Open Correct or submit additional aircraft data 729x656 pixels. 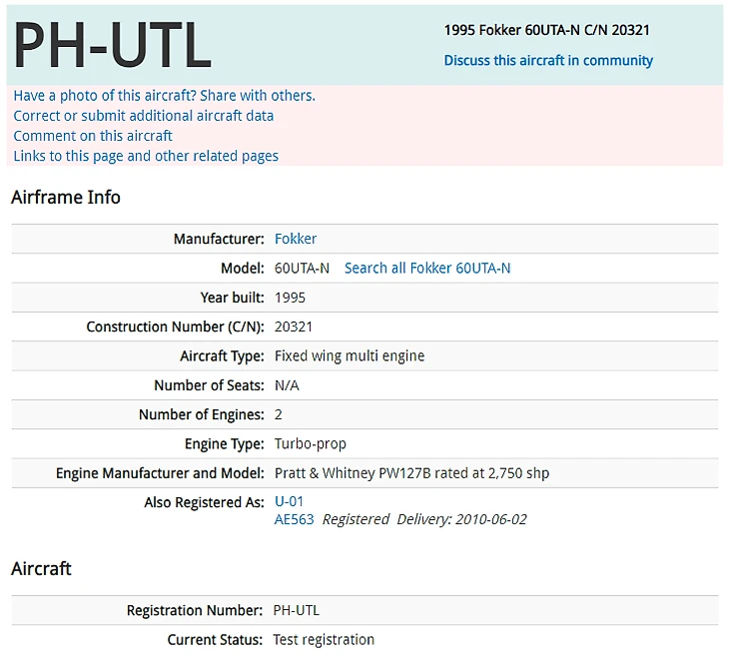[x=143, y=115]
